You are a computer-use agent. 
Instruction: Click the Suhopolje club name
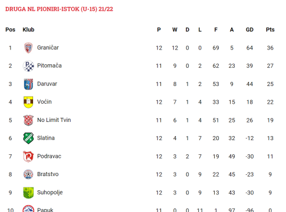coord(50,193)
